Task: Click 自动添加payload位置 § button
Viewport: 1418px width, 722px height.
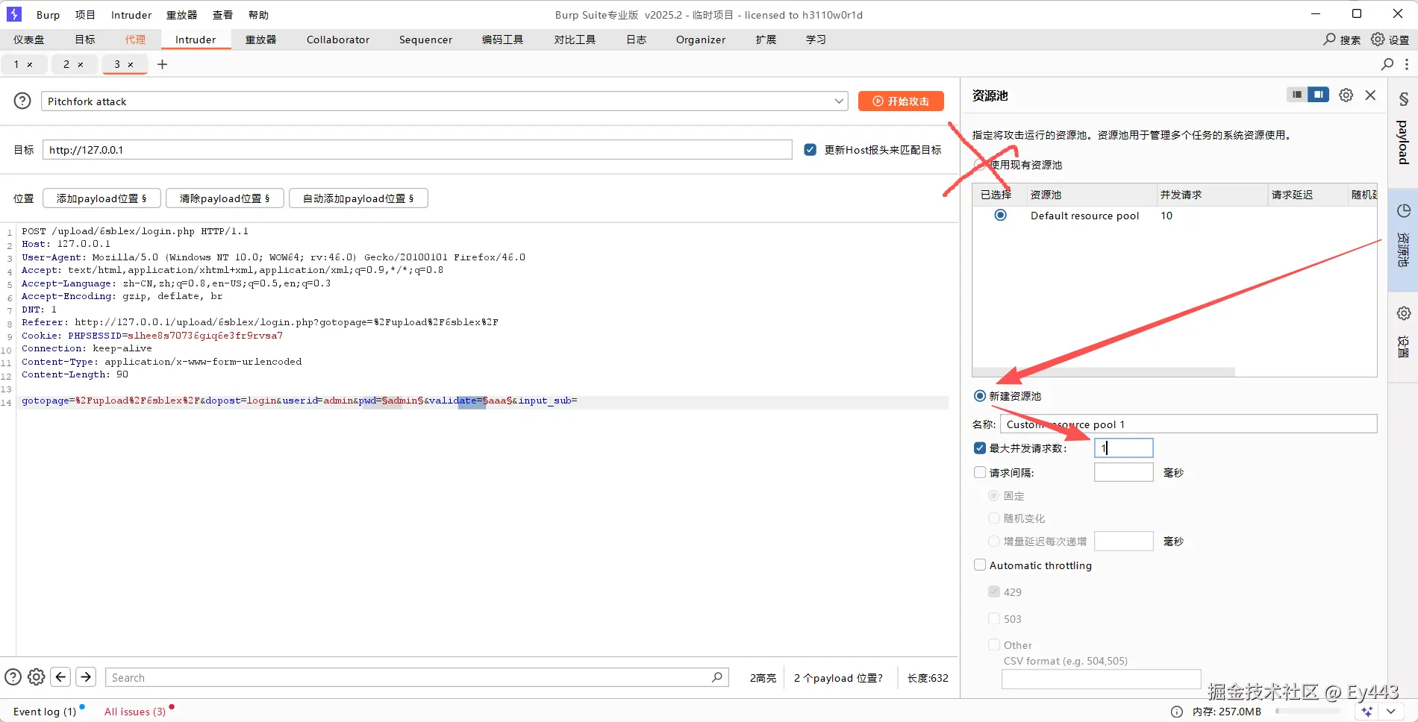Action: click(x=358, y=198)
